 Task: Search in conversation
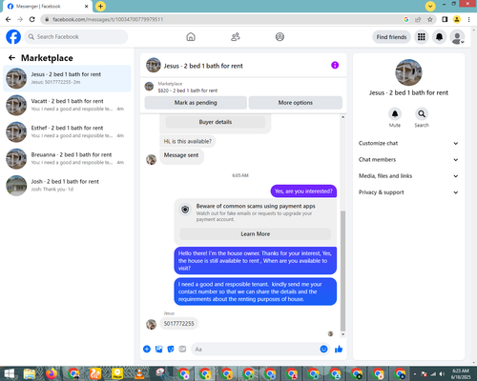tap(422, 113)
